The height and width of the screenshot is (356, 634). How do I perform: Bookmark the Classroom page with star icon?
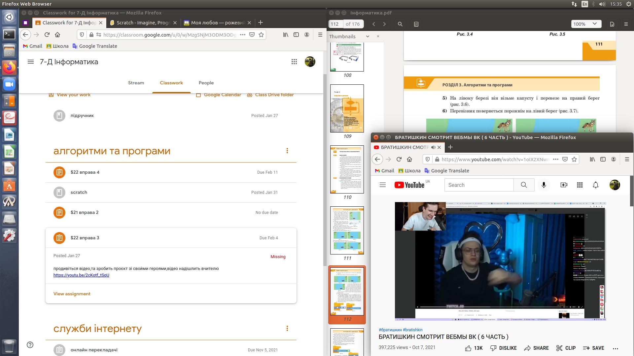(261, 35)
